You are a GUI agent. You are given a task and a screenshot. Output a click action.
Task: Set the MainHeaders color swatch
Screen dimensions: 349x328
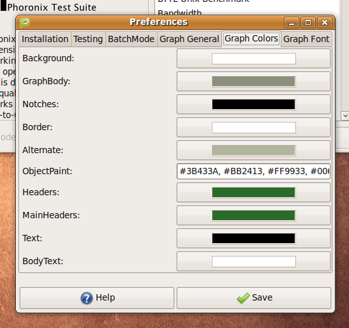(253, 215)
